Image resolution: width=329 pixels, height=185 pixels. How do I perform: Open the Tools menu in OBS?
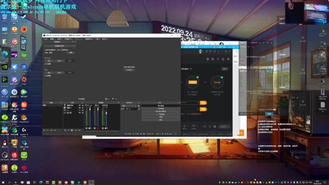click(x=97, y=39)
